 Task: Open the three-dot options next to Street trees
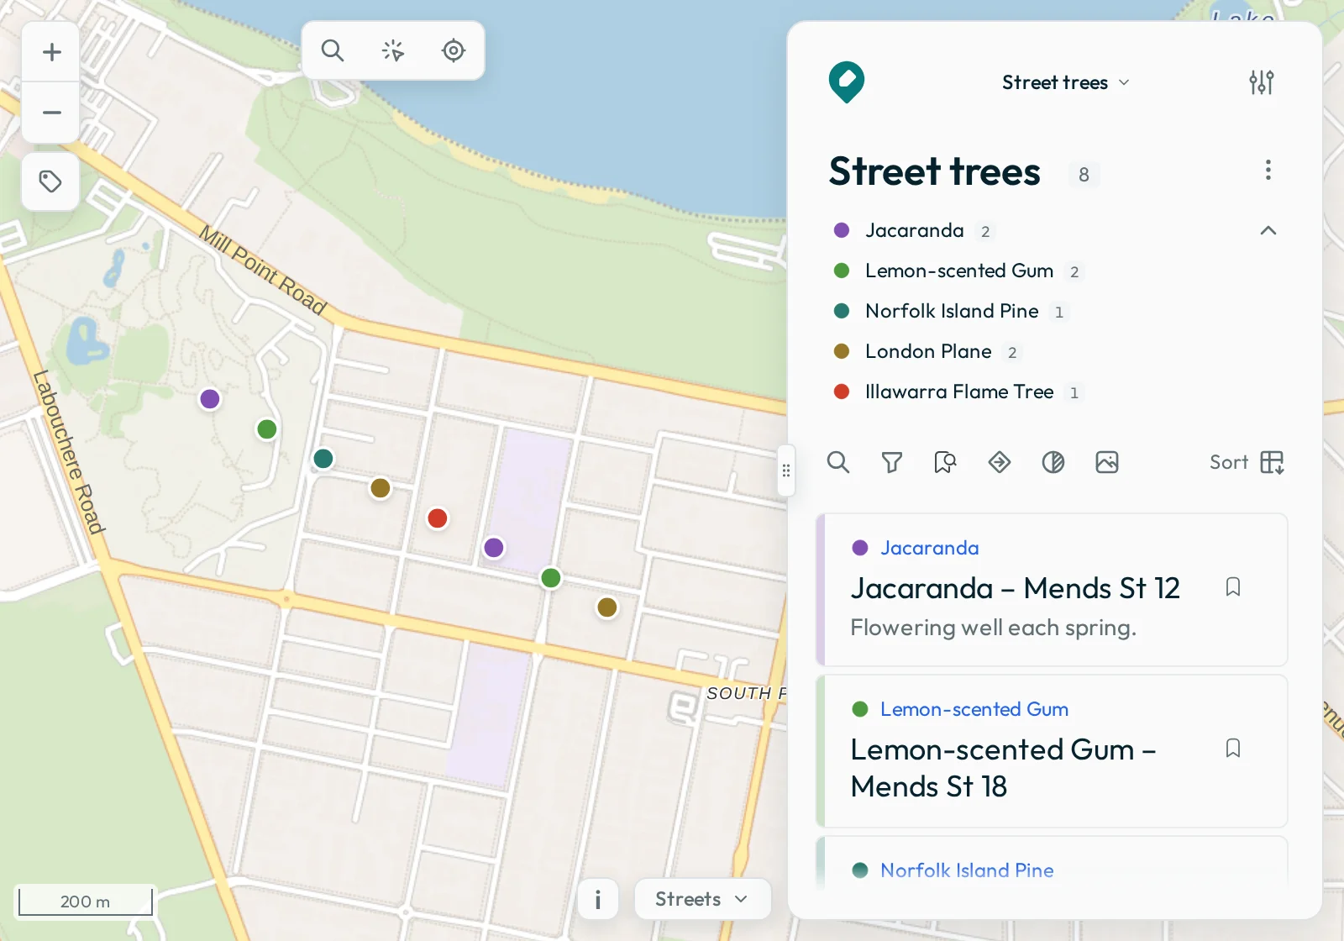[1268, 170]
